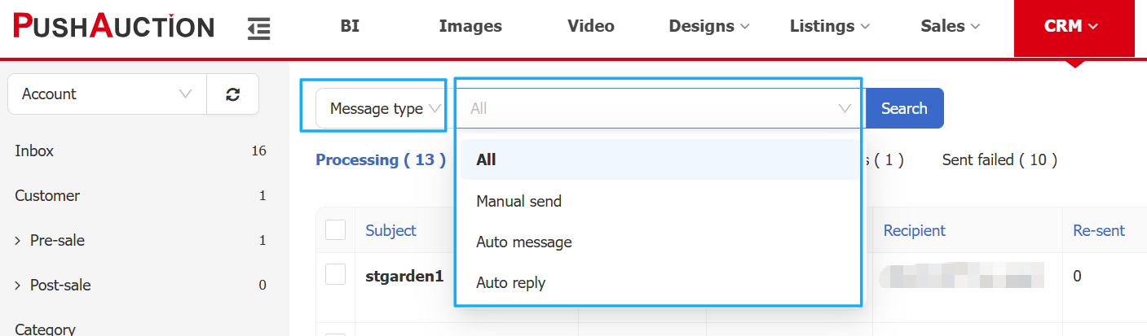Open the Inbox folder
The image size is (1147, 336).
click(x=34, y=151)
